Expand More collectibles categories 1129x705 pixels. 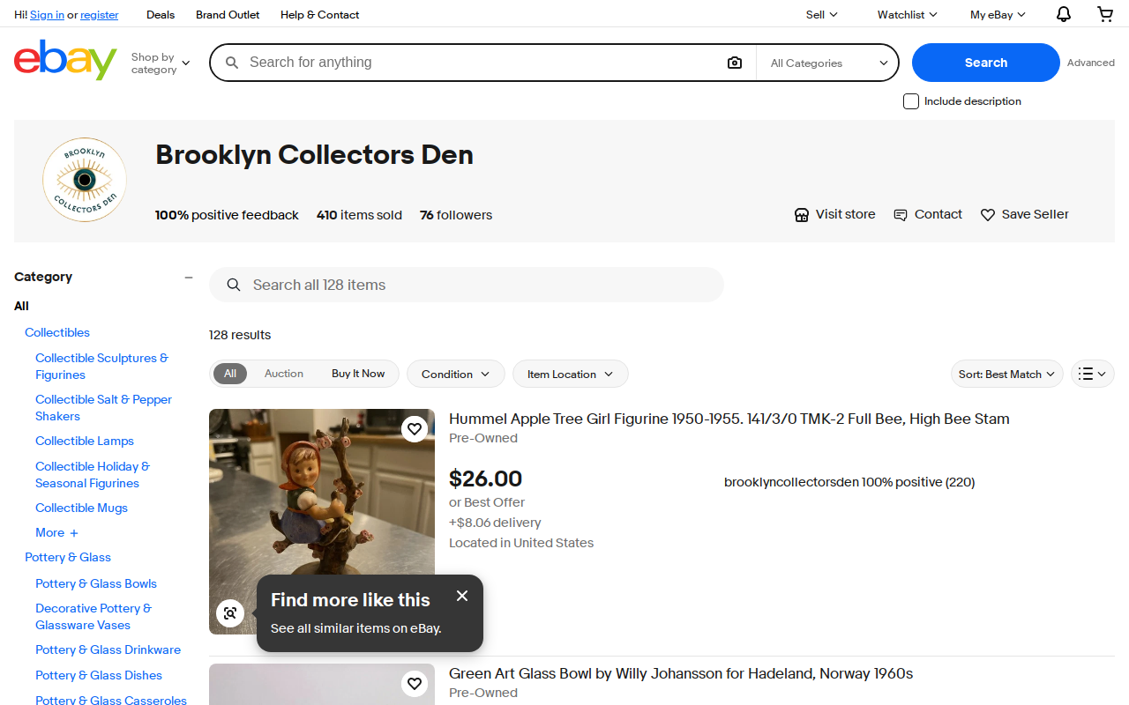tap(57, 532)
